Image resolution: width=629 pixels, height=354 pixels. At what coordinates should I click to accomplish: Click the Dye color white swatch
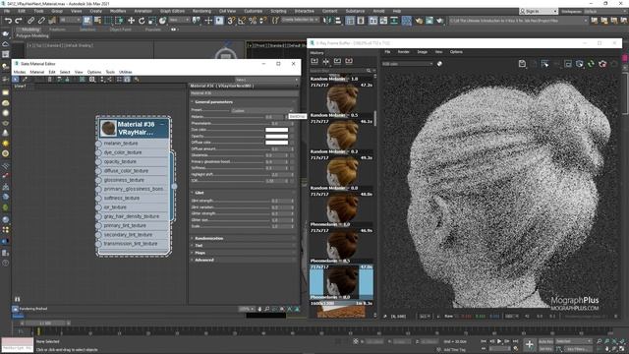276,130
